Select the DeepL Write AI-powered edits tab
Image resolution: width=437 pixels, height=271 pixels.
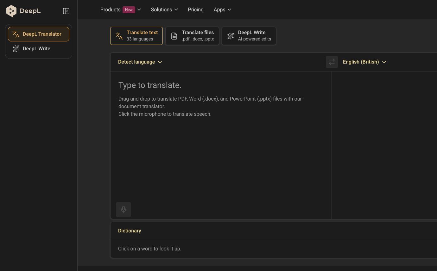pos(249,36)
